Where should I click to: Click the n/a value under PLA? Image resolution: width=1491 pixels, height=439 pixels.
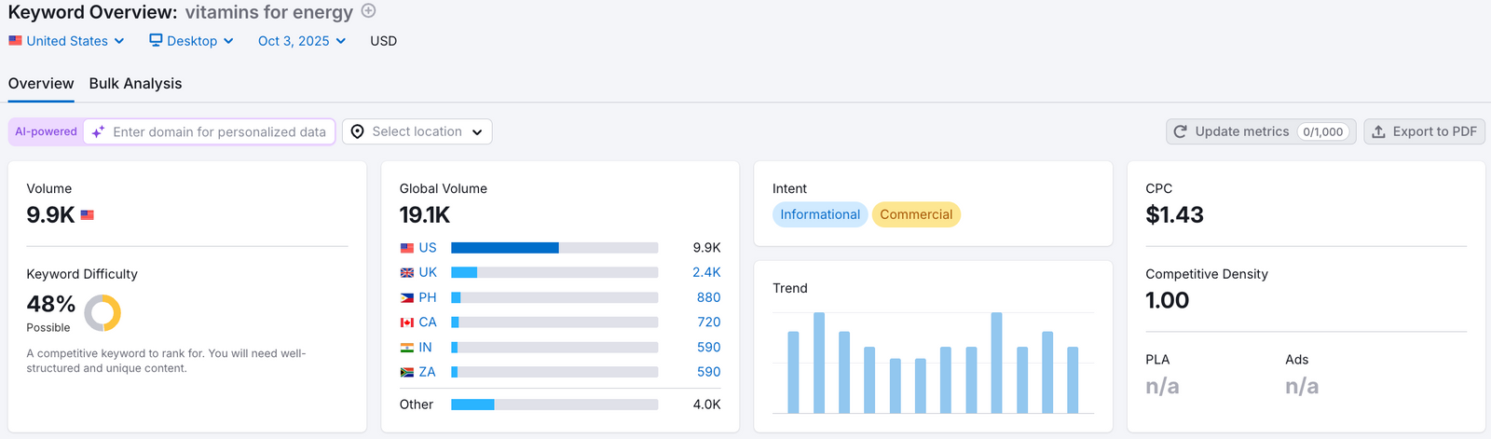1162,386
